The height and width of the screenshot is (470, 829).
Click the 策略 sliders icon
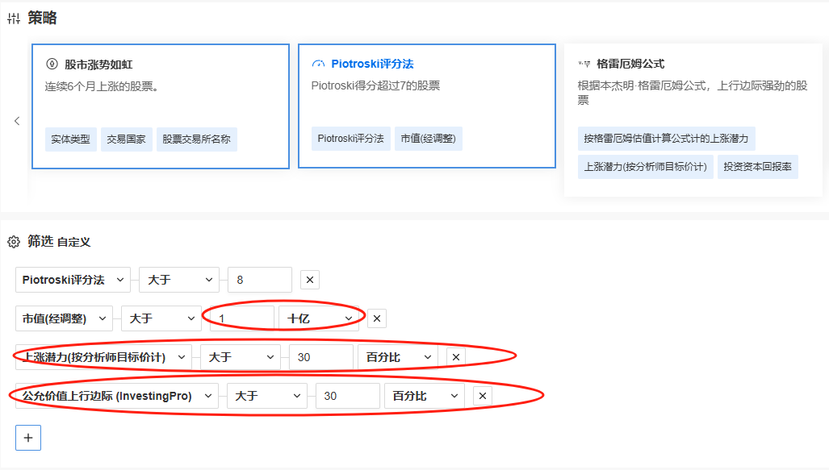point(14,19)
